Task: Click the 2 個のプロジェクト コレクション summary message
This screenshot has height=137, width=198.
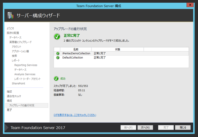Action: point(96,41)
